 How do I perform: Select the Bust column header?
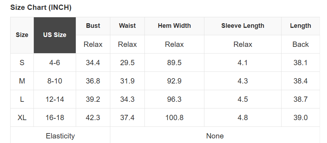pyautogui.click(x=93, y=26)
